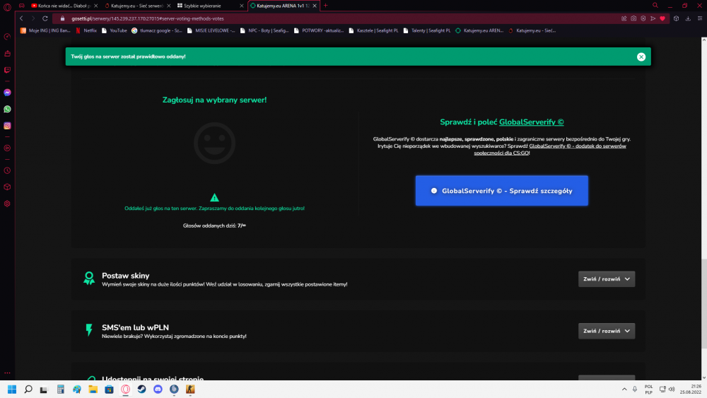
Task: Open the taskbar clock and date
Action: pos(691,390)
